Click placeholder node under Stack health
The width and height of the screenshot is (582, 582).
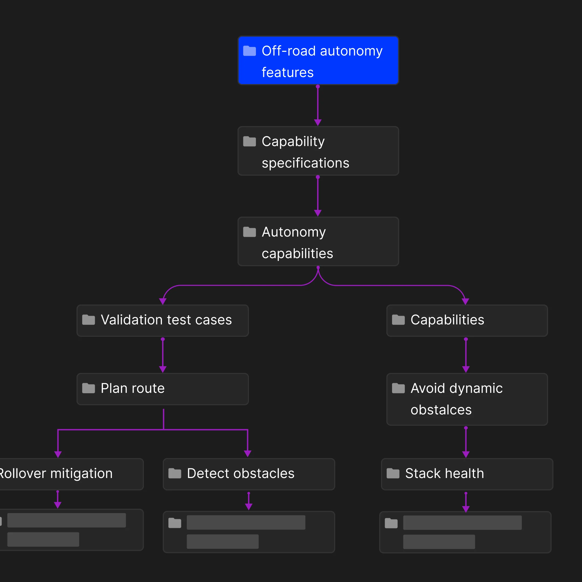tap(465, 532)
